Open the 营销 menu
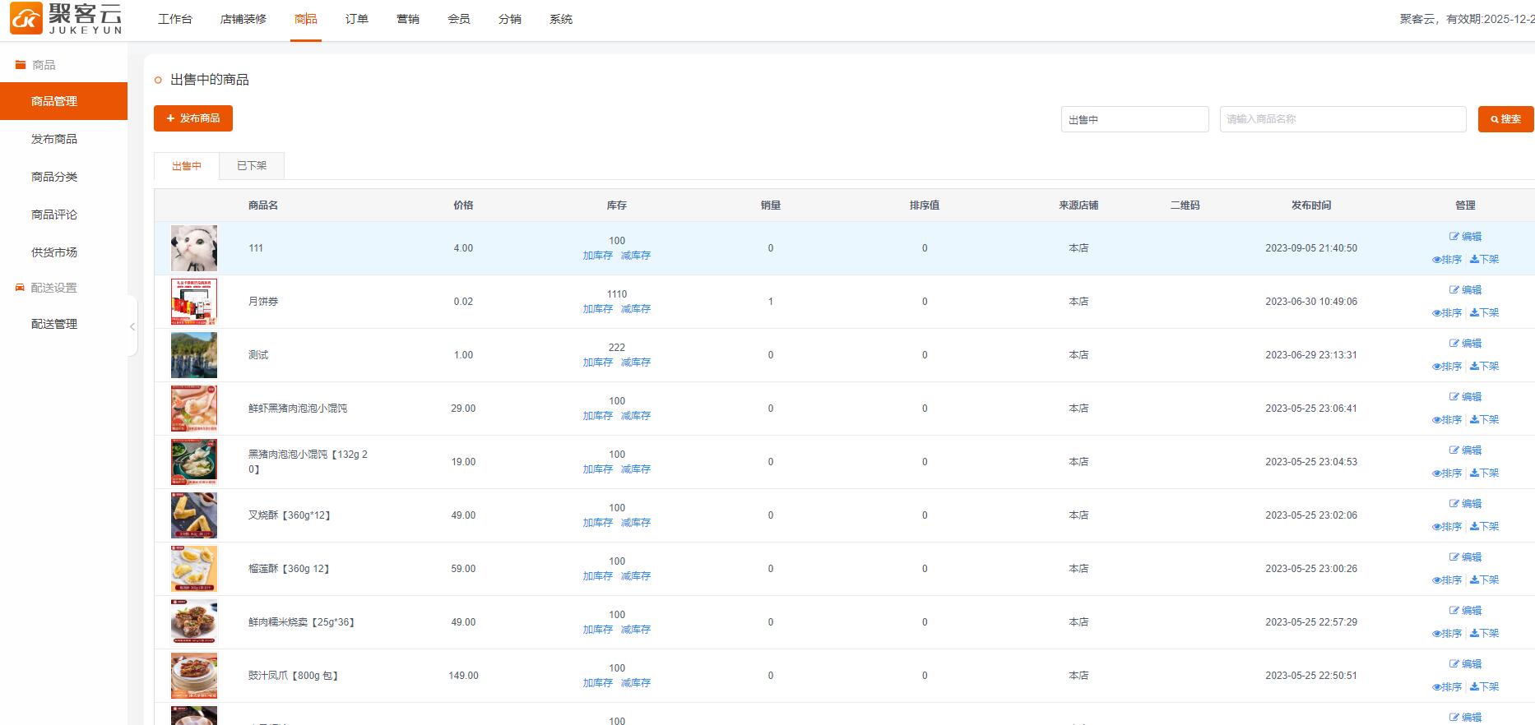The width and height of the screenshot is (1535, 725). pos(408,19)
